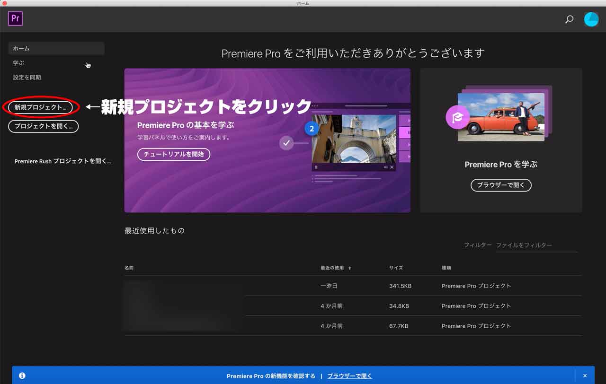
Task: Open the recent project dated 一昨日
Action: point(353,286)
